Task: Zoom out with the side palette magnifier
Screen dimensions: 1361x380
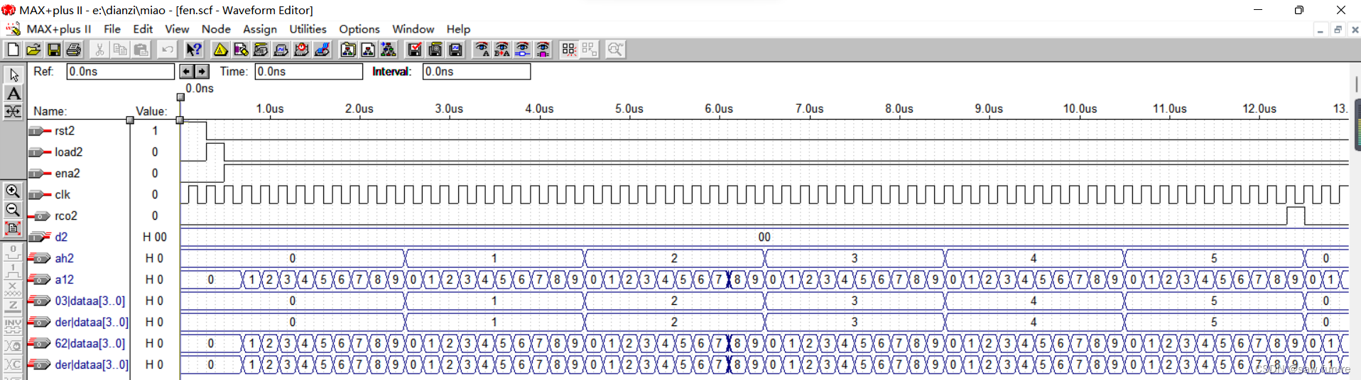Action: (13, 210)
